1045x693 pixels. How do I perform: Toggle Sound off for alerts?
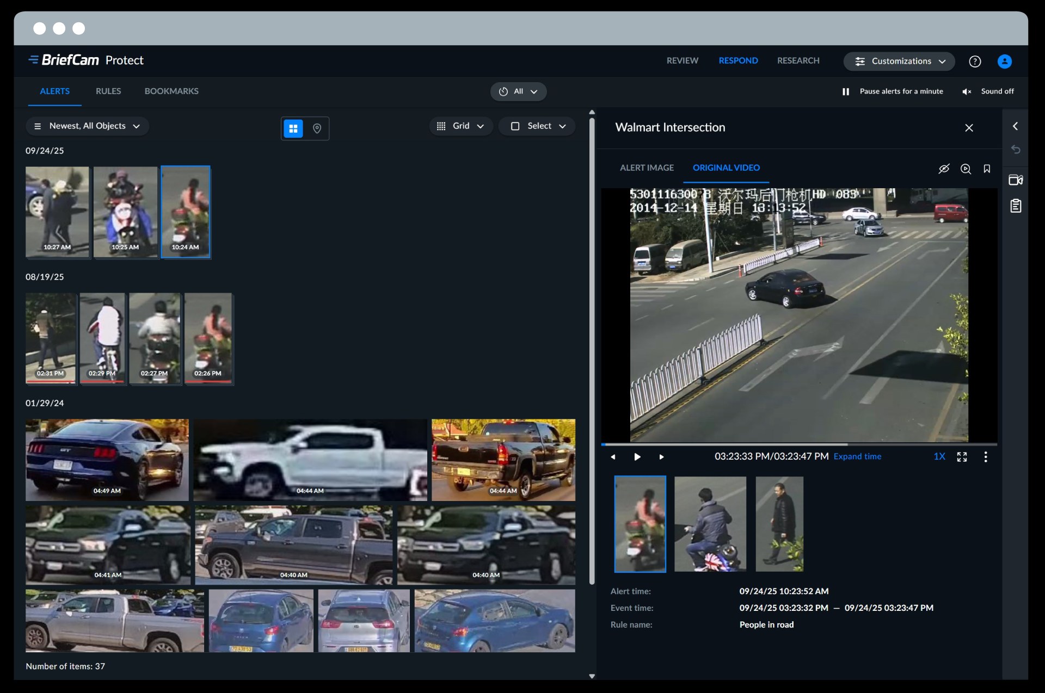[987, 91]
